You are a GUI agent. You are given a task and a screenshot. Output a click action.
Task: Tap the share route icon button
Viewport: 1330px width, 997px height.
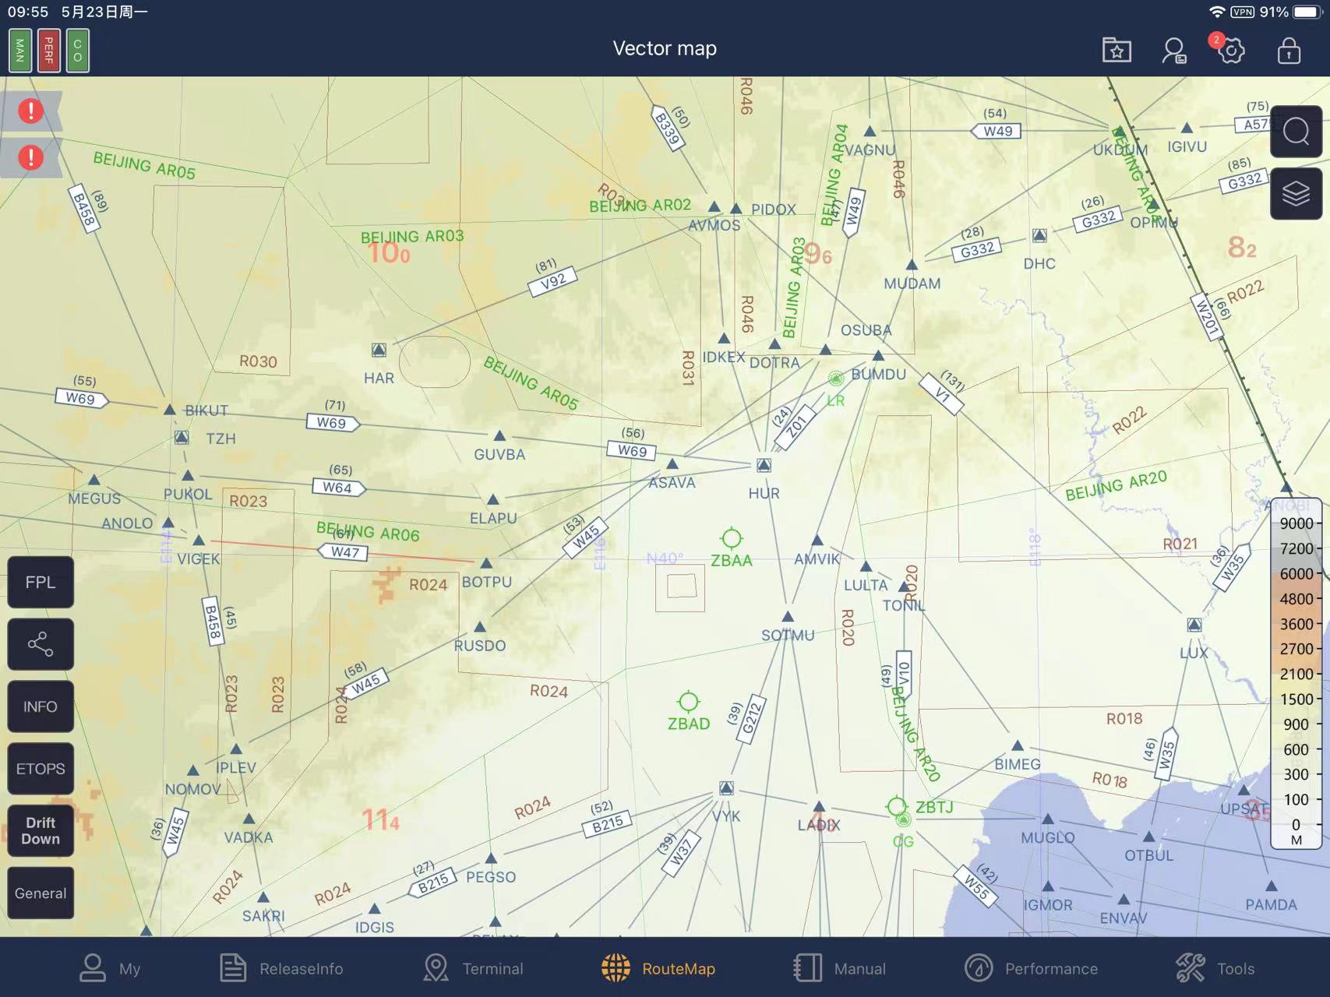(x=41, y=644)
